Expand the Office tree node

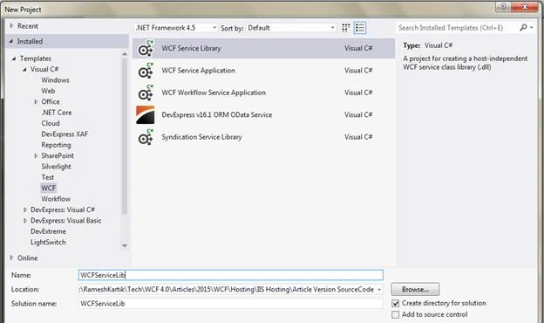click(x=36, y=102)
